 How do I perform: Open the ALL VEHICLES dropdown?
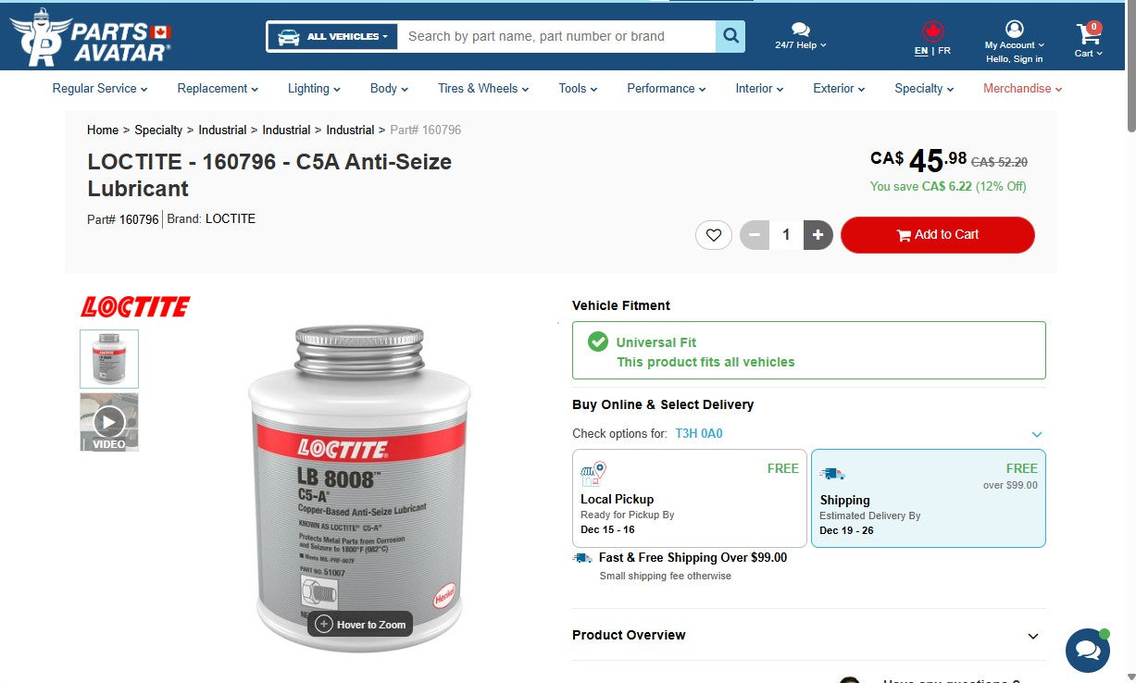pyautogui.click(x=331, y=36)
